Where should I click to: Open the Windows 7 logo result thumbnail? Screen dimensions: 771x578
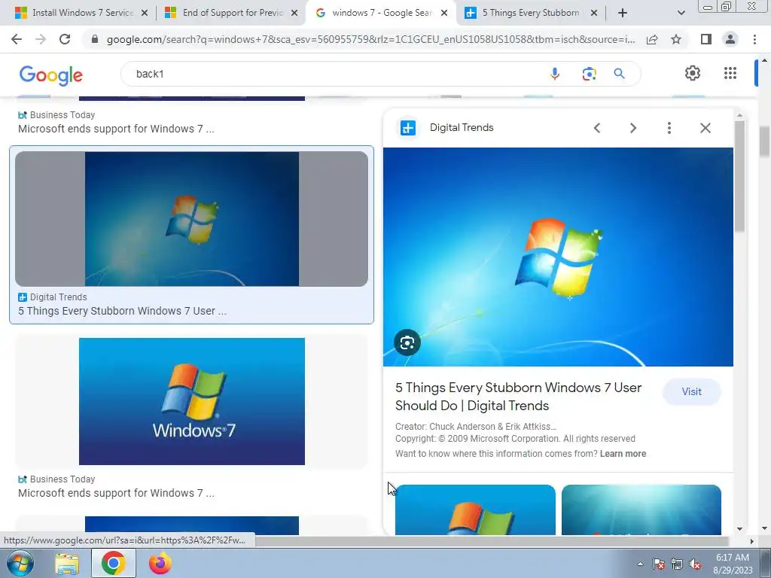(x=192, y=401)
